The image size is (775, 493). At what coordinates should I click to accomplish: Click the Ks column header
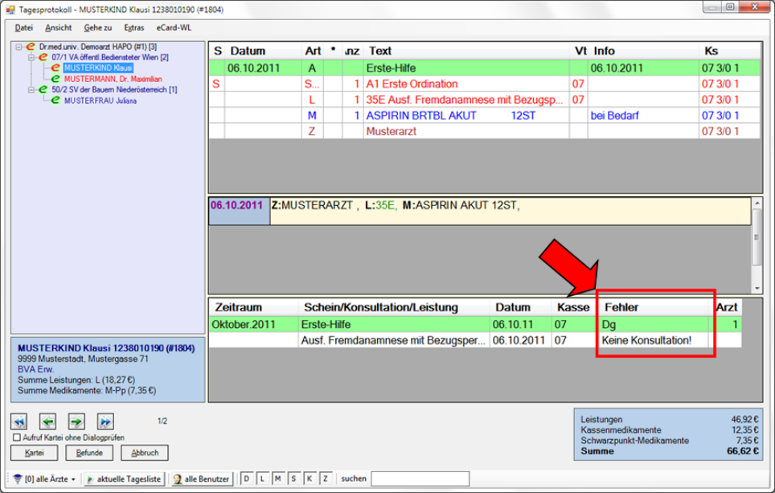(729, 51)
